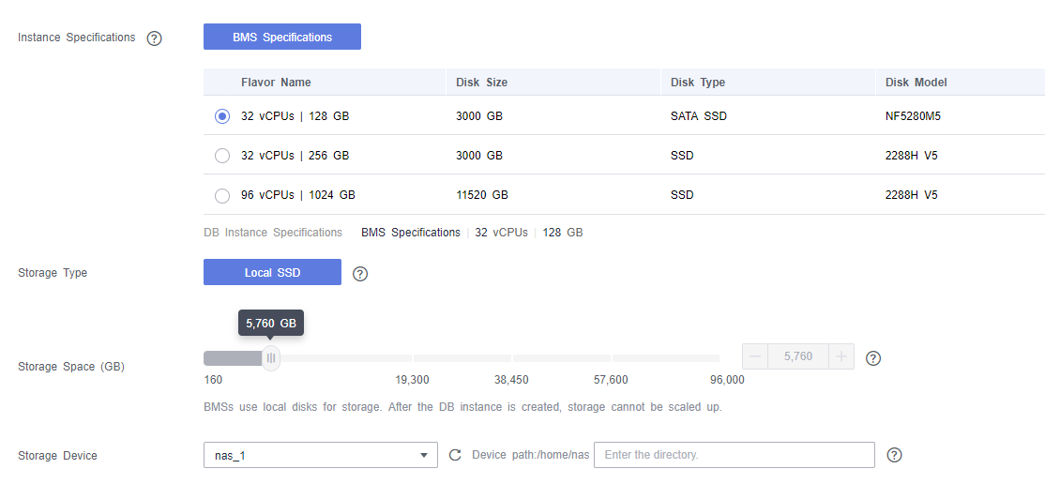Click the Flavor Name column header
The height and width of the screenshot is (484, 1045).
(x=276, y=83)
